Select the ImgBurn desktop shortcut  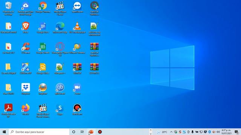[43, 89]
